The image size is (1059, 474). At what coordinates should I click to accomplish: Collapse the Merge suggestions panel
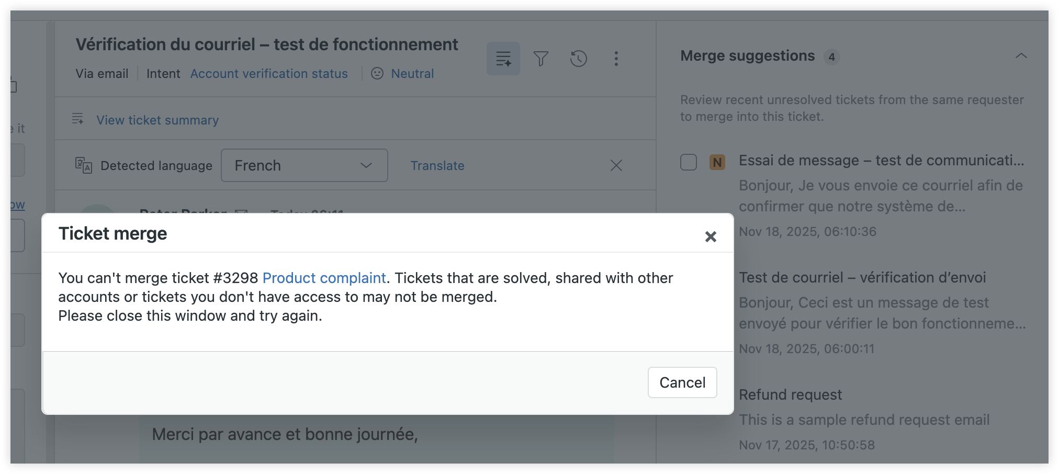coord(1021,56)
